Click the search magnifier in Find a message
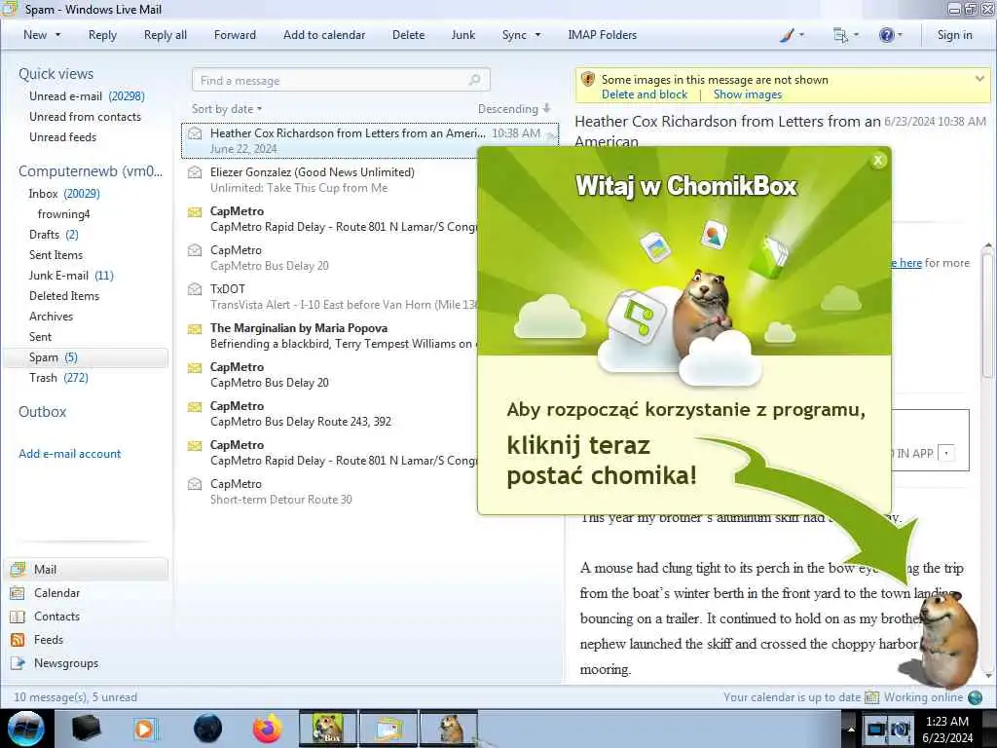 click(474, 80)
